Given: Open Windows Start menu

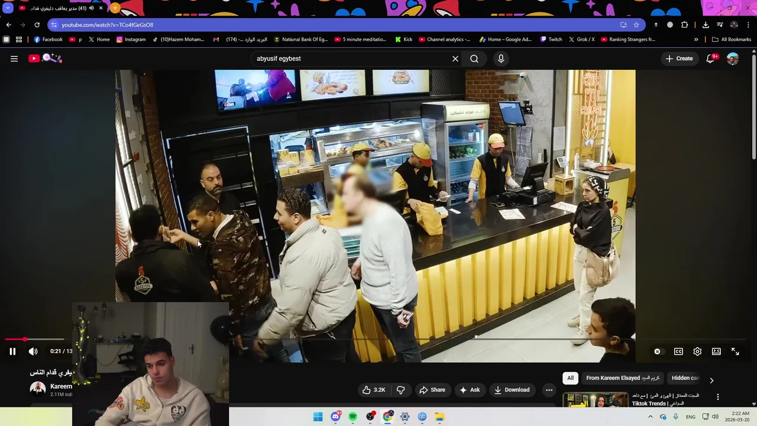Looking at the screenshot, I should tap(318, 417).
